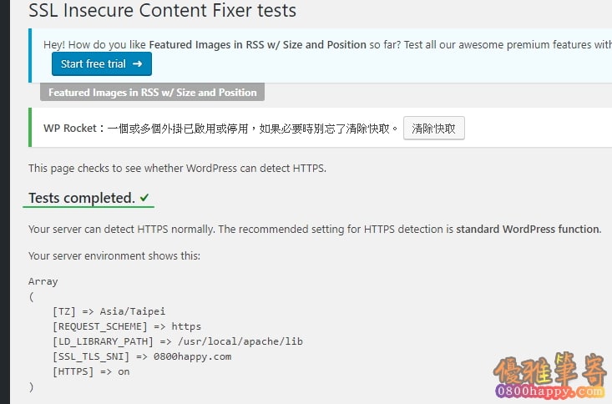Click the HTTPS on line
The width and height of the screenshot is (612, 404).
pyautogui.click(x=91, y=371)
